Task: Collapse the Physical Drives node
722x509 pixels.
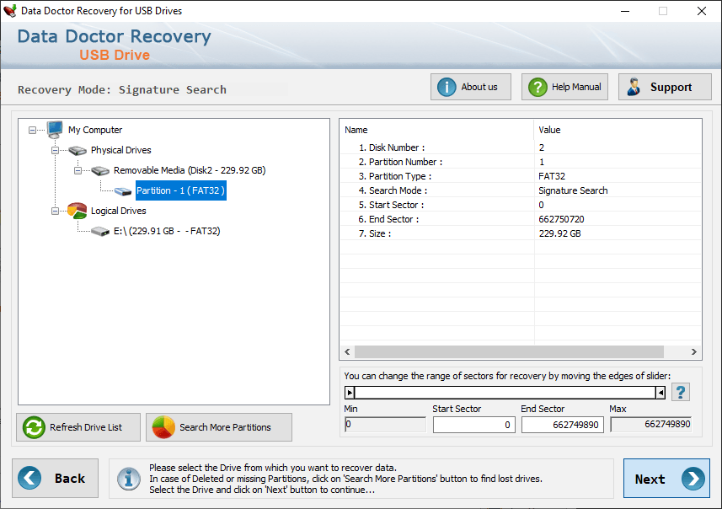Action: pos(55,151)
